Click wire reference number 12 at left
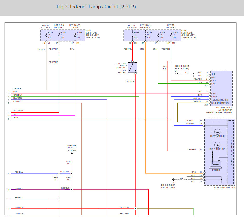 click(x=8, y=209)
